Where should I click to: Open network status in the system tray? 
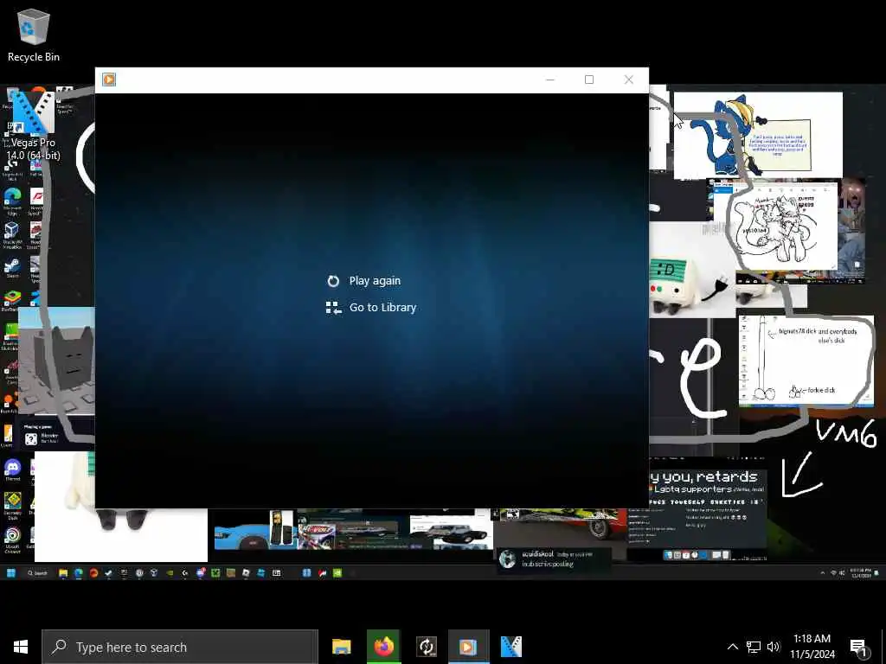754,647
